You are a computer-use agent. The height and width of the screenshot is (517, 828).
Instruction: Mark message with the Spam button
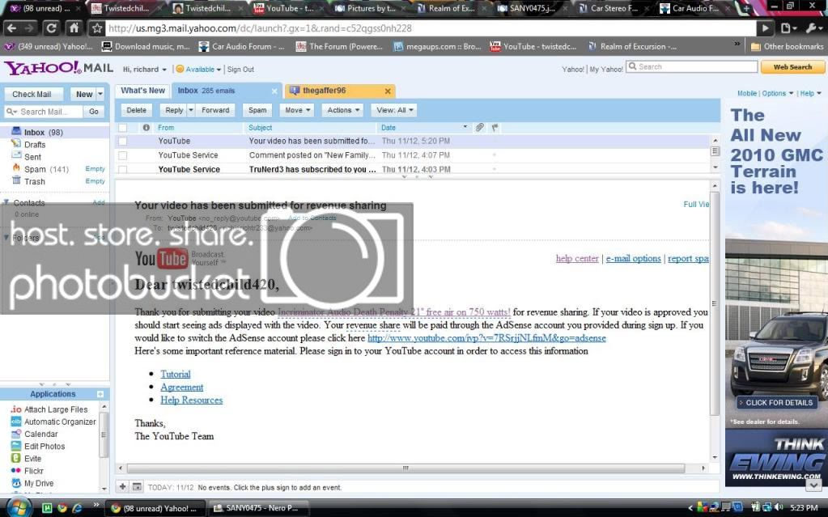pos(257,110)
